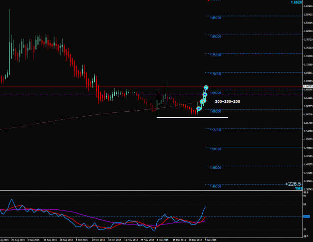Click the 11 Nov 2015 date label

[x=131, y=240]
